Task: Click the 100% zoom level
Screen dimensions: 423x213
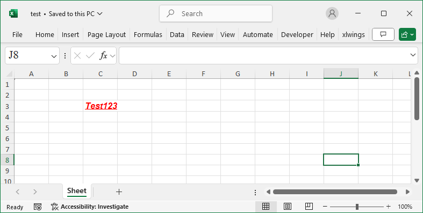Action: click(405, 207)
